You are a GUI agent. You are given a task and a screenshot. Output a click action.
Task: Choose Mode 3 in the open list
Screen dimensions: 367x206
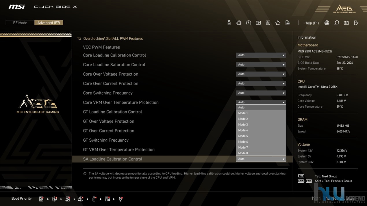[261, 125]
